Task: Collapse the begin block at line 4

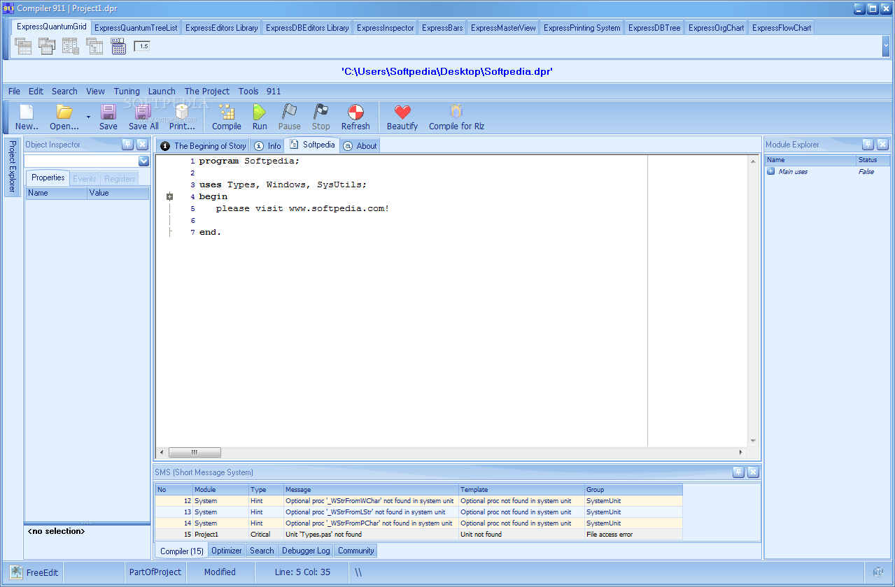Action: pyautogui.click(x=169, y=197)
